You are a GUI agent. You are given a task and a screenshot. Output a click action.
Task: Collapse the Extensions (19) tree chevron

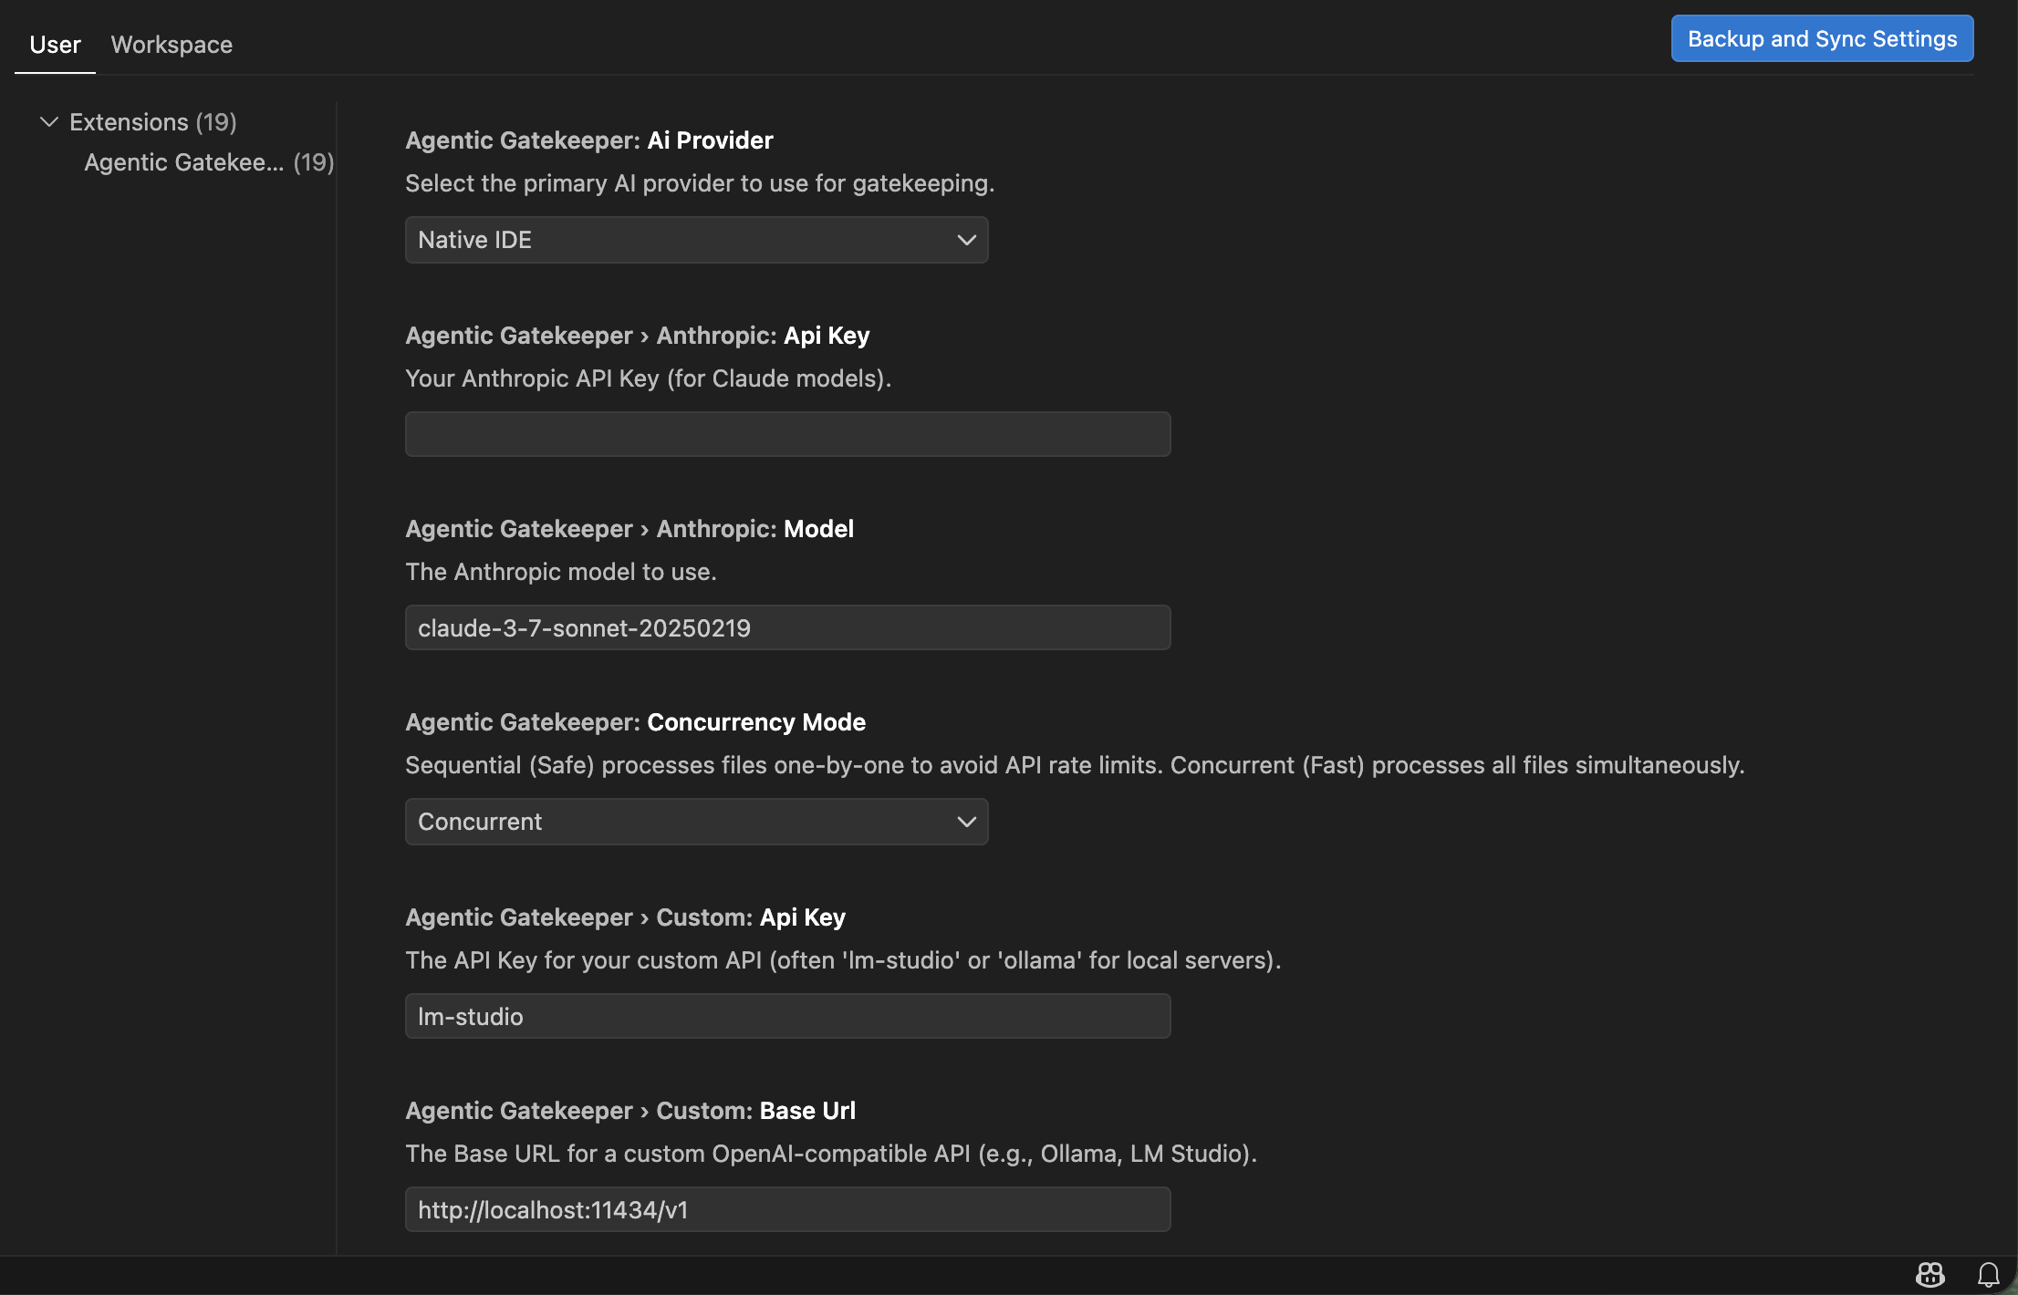pyautogui.click(x=49, y=121)
